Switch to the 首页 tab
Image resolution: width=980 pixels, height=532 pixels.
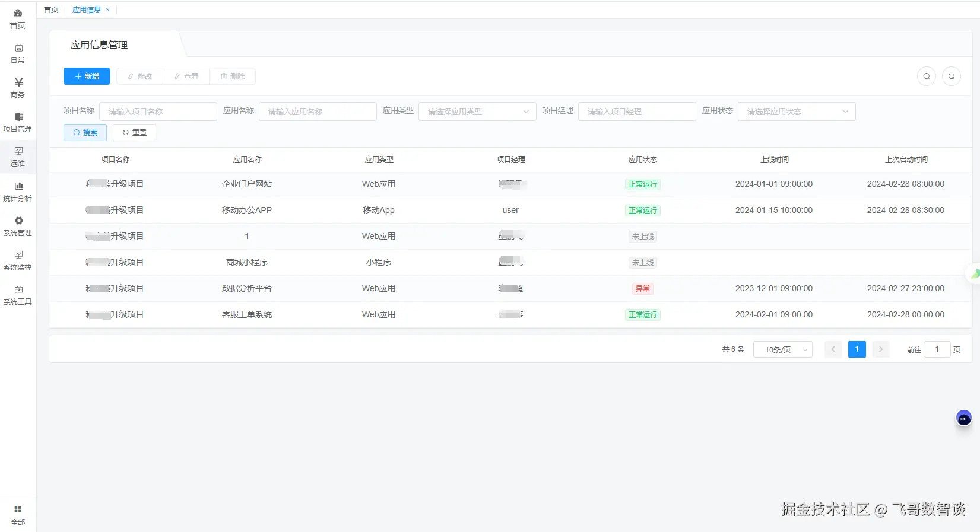[51, 9]
